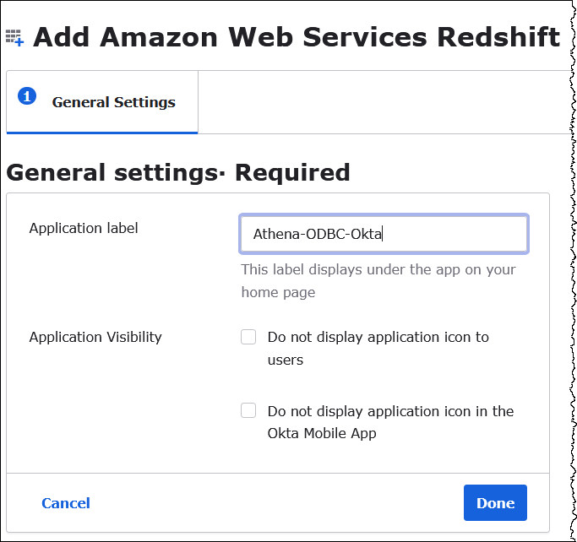Tick the checkbox hiding the icon from users

[x=248, y=337]
